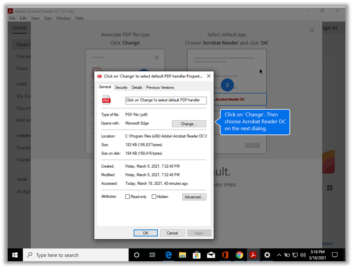Click the Accessed date value

coord(156,183)
